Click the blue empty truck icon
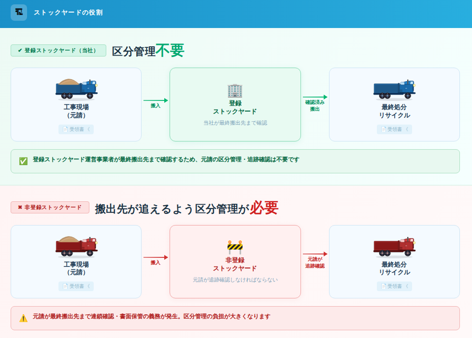The image size is (472, 338). click(394, 89)
